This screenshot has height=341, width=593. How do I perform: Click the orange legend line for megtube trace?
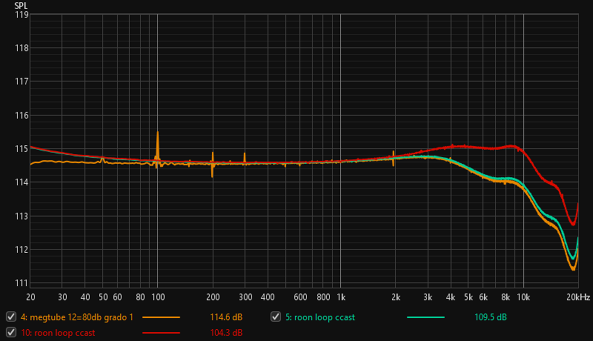tap(161, 317)
